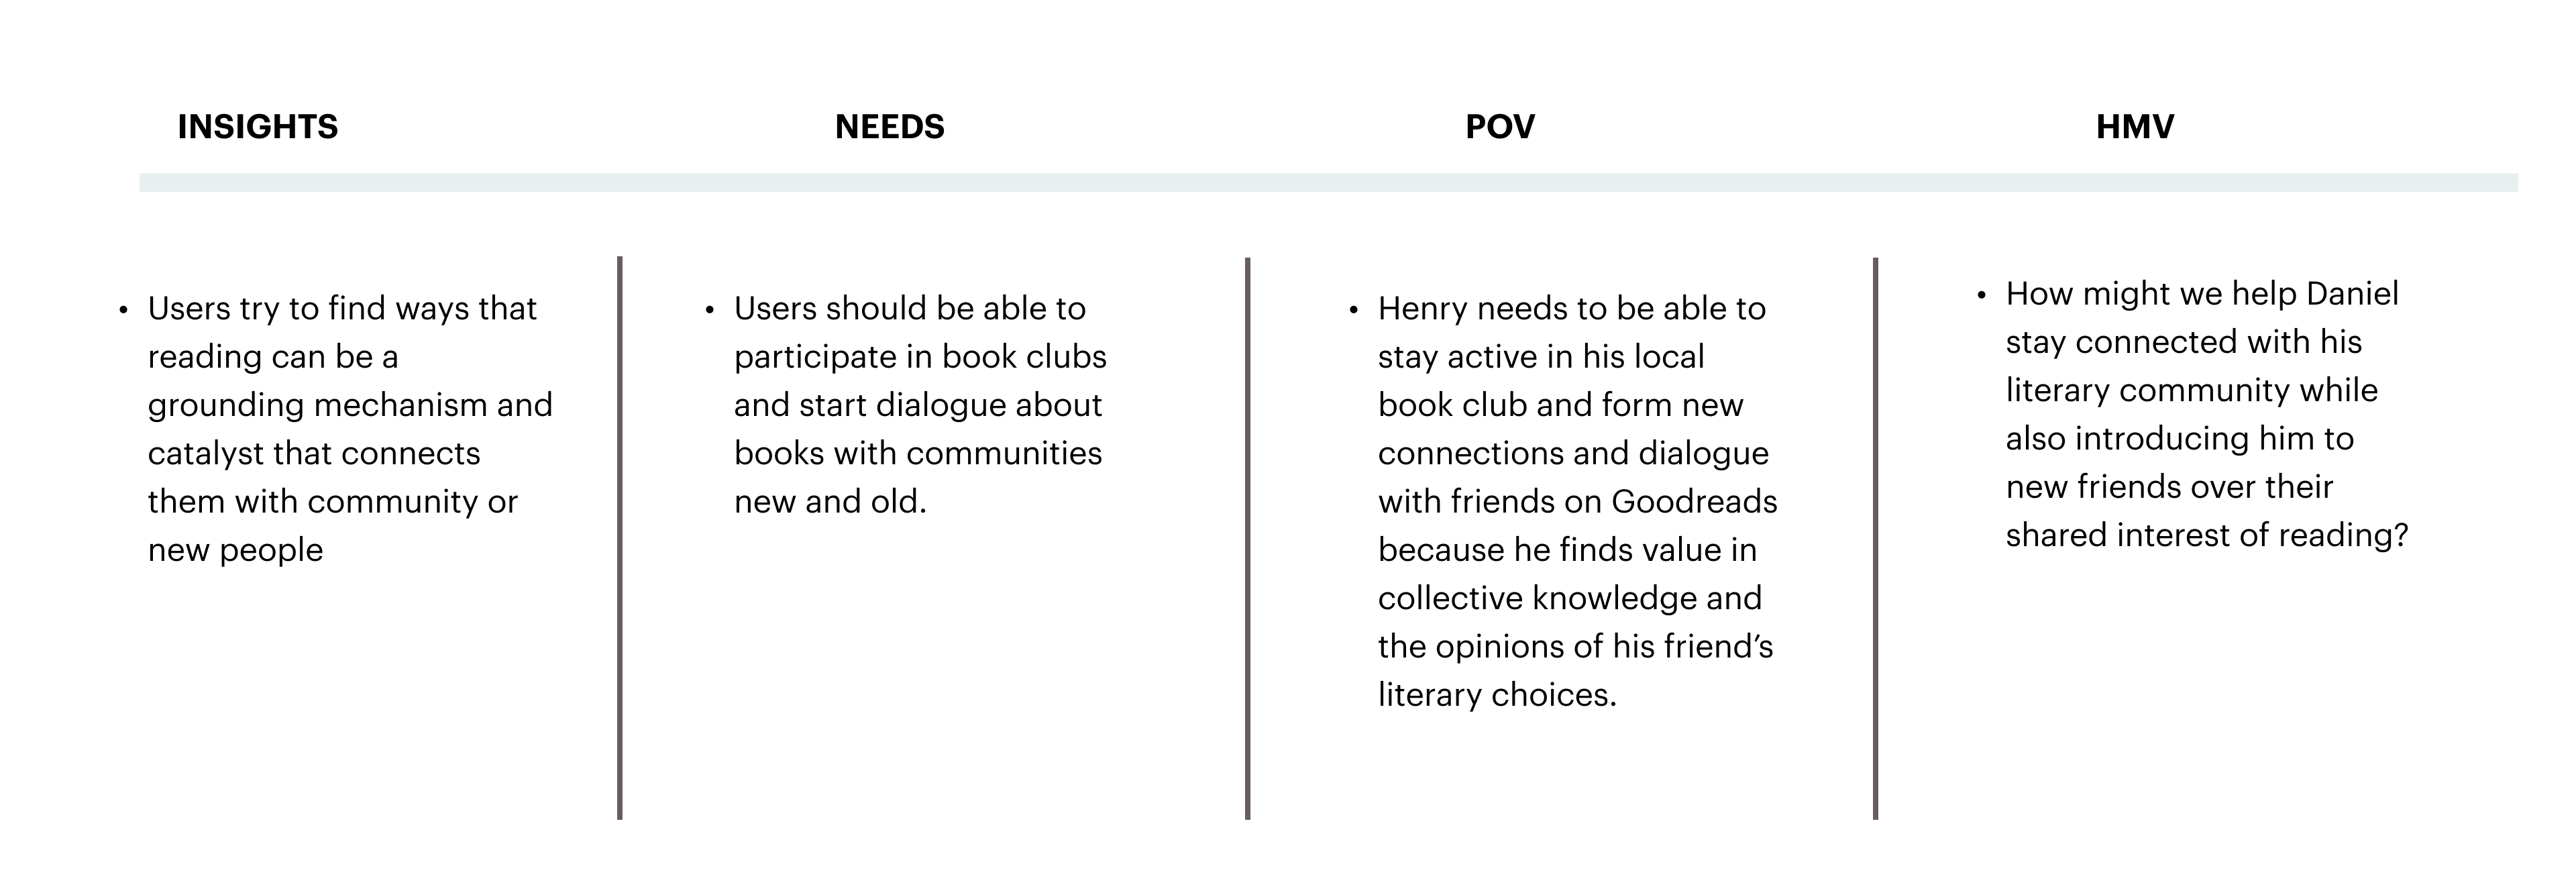2576x895 pixels.
Task: Select the NEEDS column heading
Action: pyautogui.click(x=889, y=127)
